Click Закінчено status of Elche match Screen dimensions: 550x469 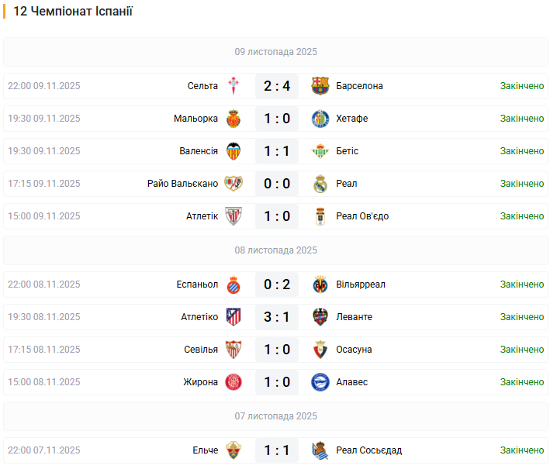(x=521, y=450)
